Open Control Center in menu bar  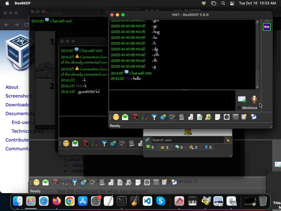click(232, 3)
